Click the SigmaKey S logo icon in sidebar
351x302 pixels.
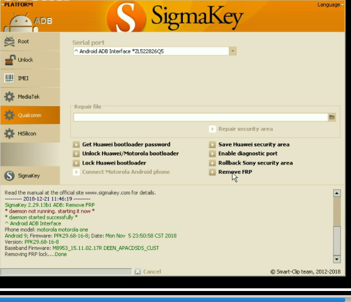[9, 175]
